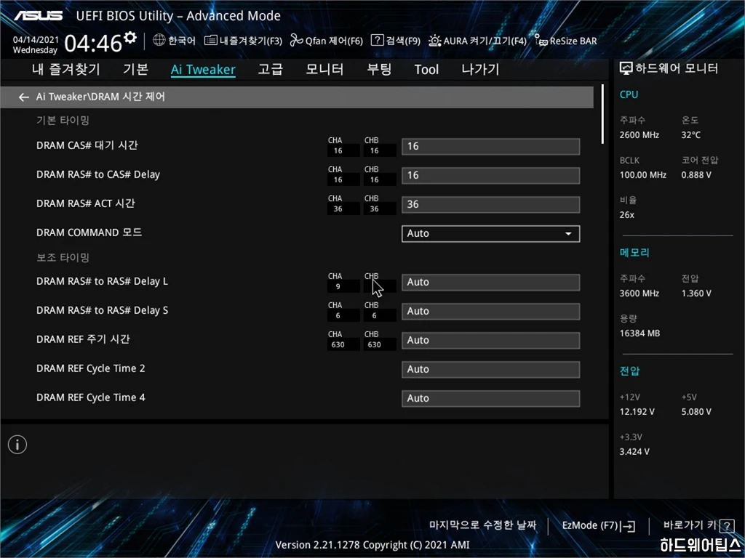Click core voltage 0.888 V value

click(x=696, y=175)
